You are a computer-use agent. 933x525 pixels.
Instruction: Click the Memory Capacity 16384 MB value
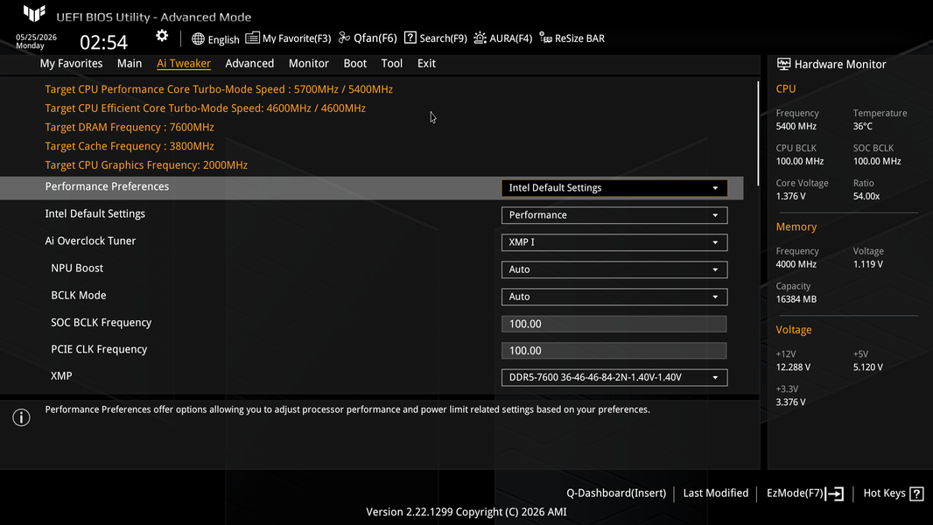(796, 299)
